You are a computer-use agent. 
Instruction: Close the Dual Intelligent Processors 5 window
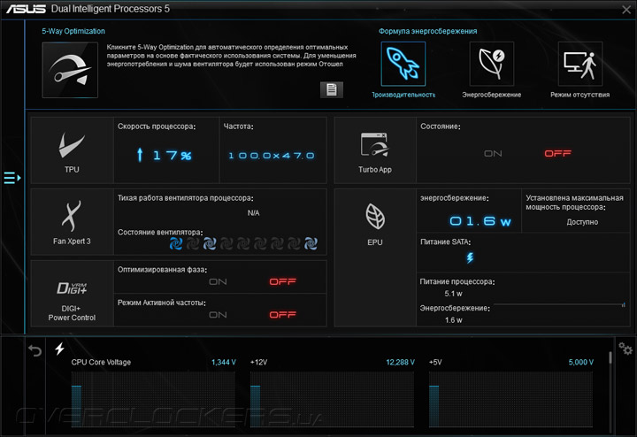(626, 10)
